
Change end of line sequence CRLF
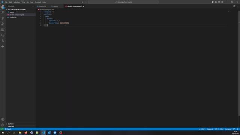point(222,129)
